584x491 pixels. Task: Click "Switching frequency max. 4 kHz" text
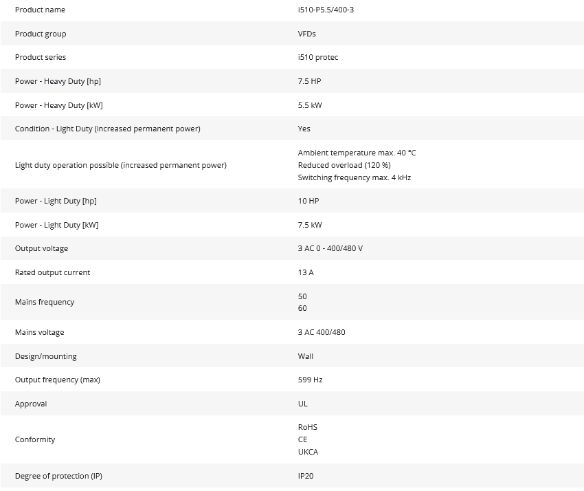coord(355,177)
